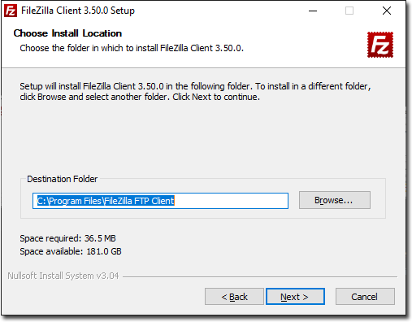Screen dimensions: 412x322
Task: Click the 'Nullsoft Install System v3.04' label
Action: tap(63, 276)
